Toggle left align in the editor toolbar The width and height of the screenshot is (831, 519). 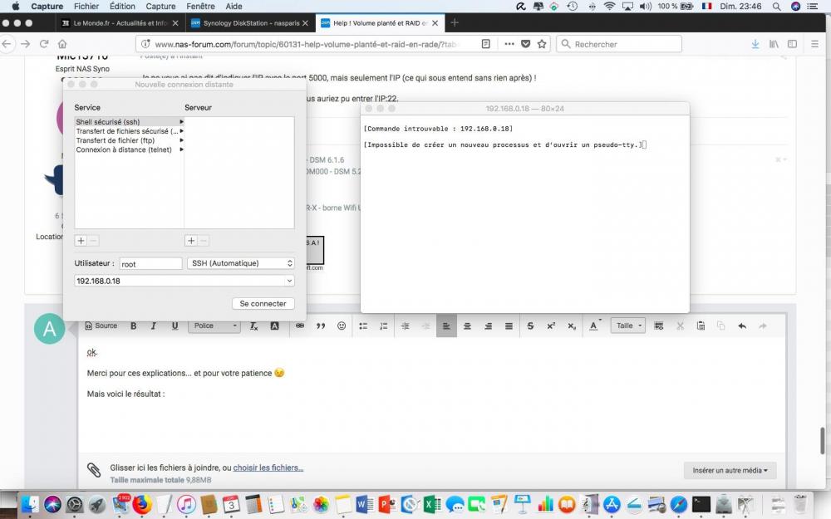pos(446,326)
